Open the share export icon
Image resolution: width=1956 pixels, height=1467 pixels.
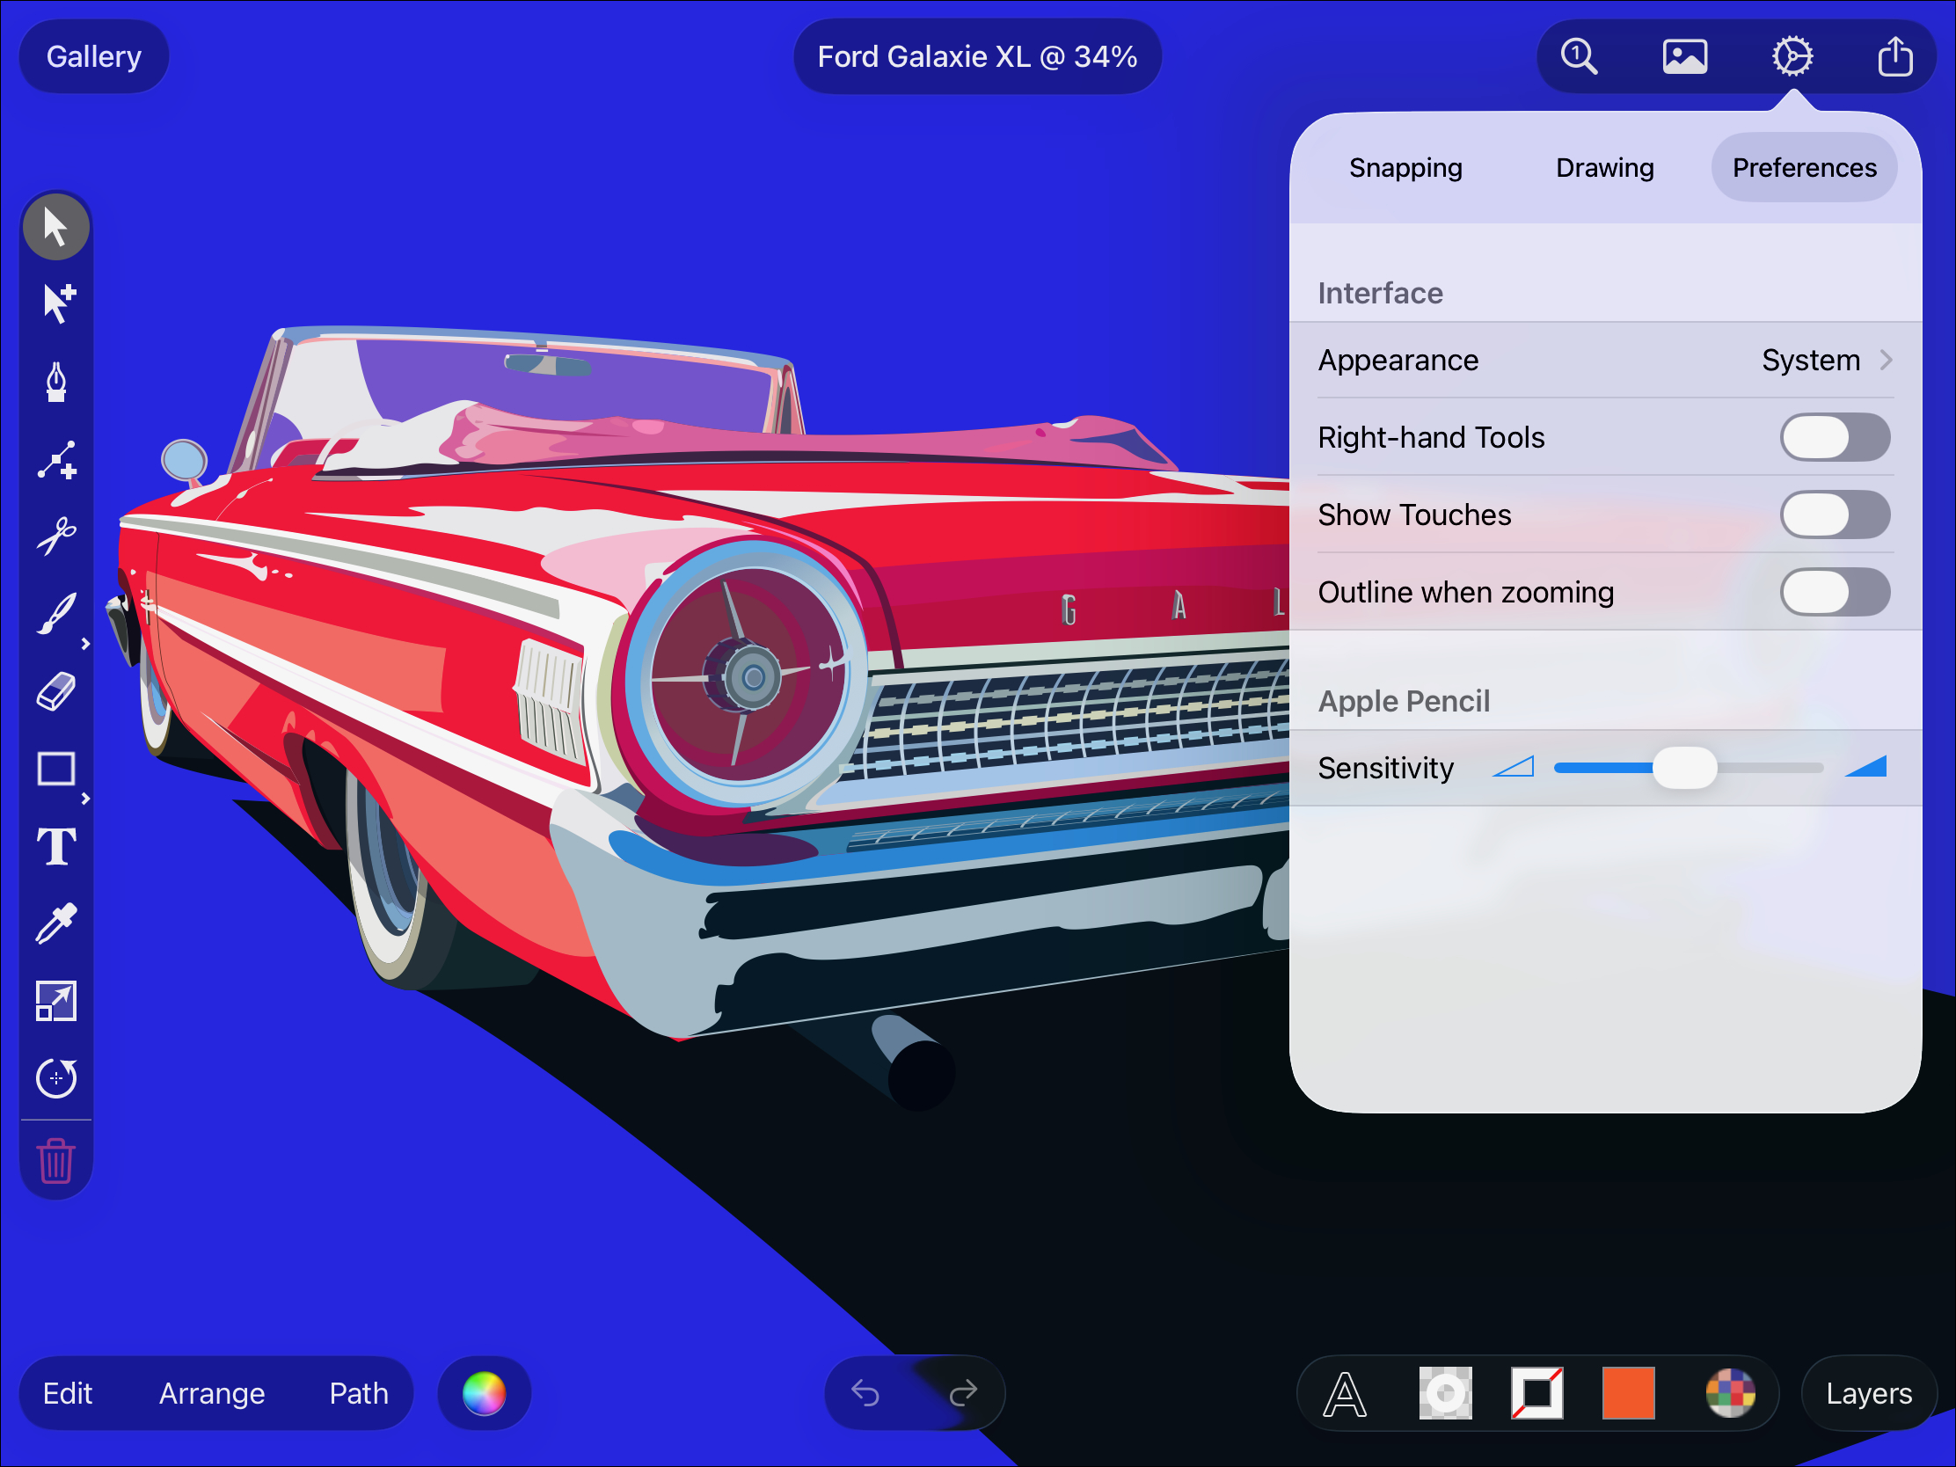click(x=1895, y=56)
